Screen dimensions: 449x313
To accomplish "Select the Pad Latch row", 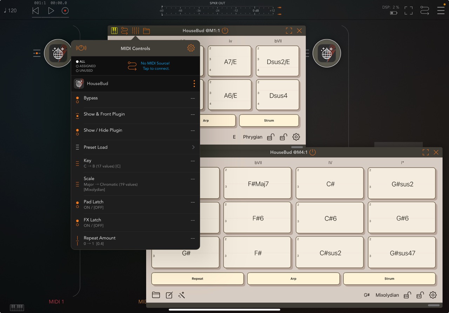I will (135, 204).
